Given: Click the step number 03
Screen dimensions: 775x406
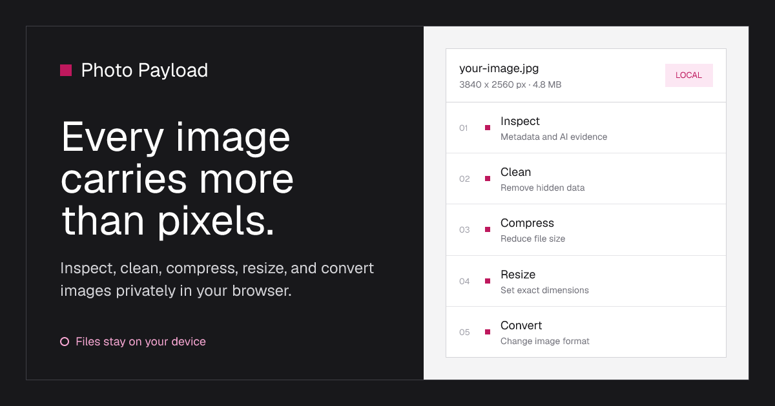Looking at the screenshot, I should click(464, 229).
